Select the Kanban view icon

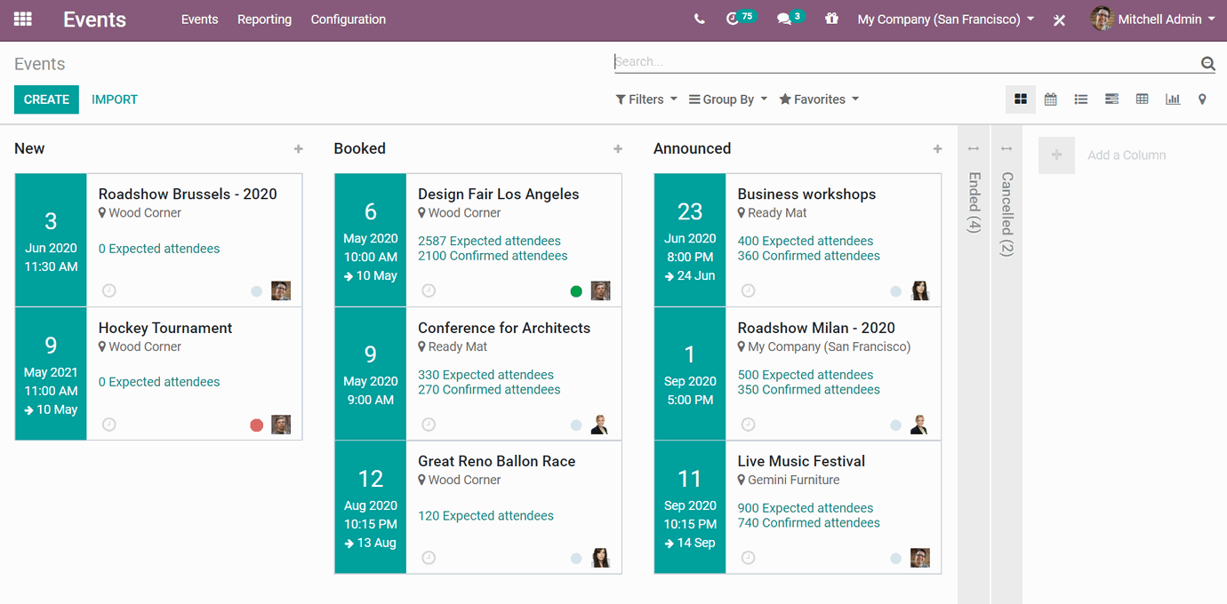tap(1020, 99)
